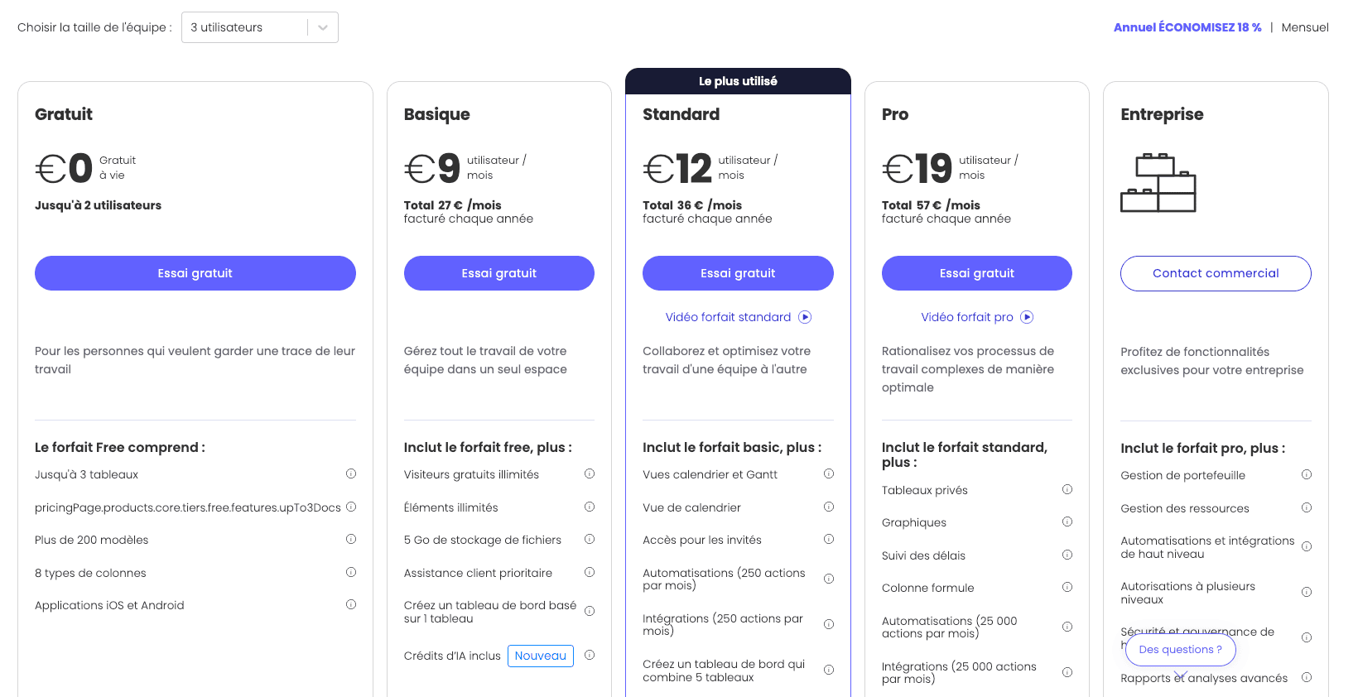The image size is (1358, 697).
Task: Switch billing to Mensuel
Action: pos(1305,26)
